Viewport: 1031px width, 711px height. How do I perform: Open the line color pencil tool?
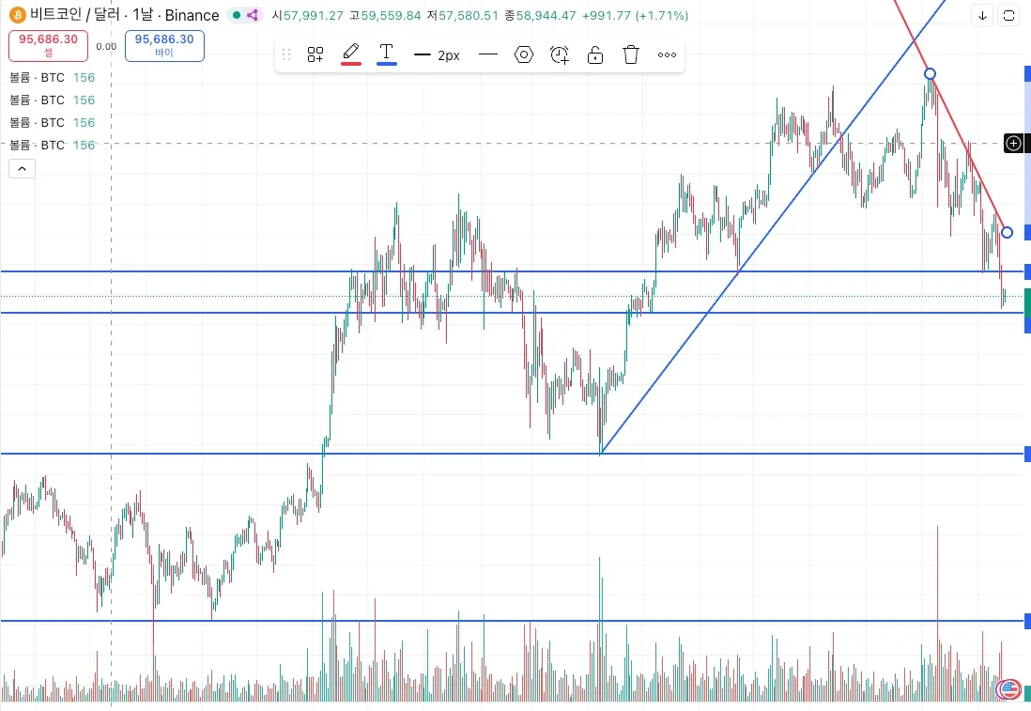coord(351,54)
